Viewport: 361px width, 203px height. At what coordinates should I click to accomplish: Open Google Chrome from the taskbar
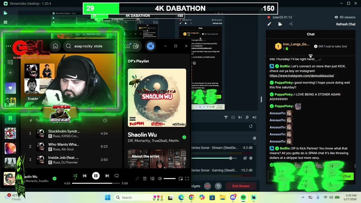(191, 197)
